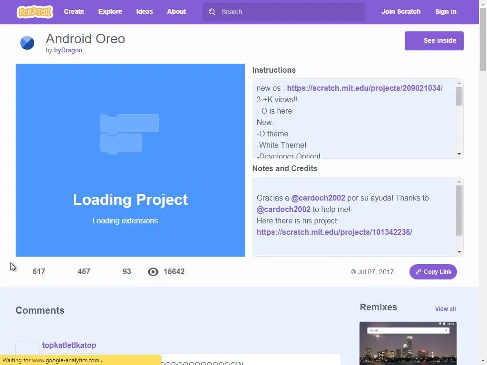Open the new os project 209021034 link
487x365 pixels.
coord(365,88)
